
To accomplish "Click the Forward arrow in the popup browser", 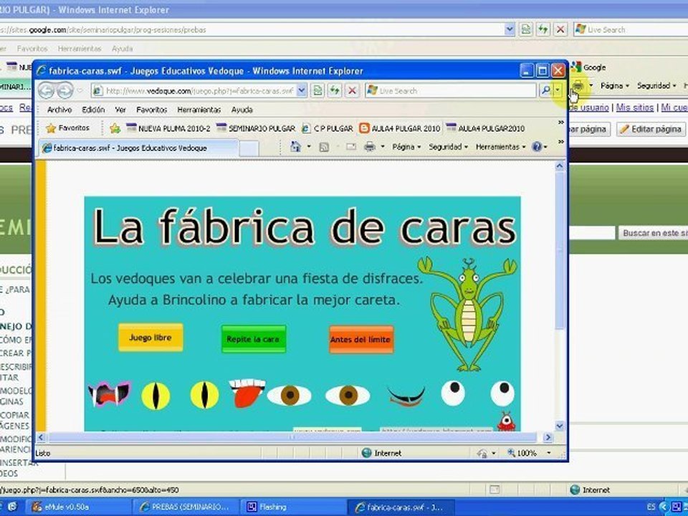I will pos(65,91).
